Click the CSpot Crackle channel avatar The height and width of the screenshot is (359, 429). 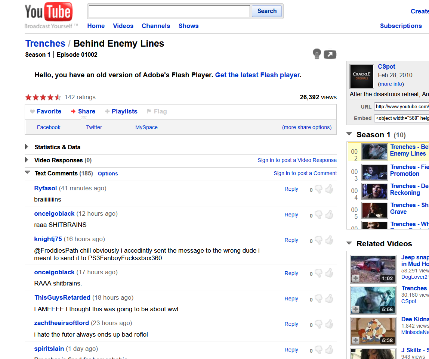(362, 76)
